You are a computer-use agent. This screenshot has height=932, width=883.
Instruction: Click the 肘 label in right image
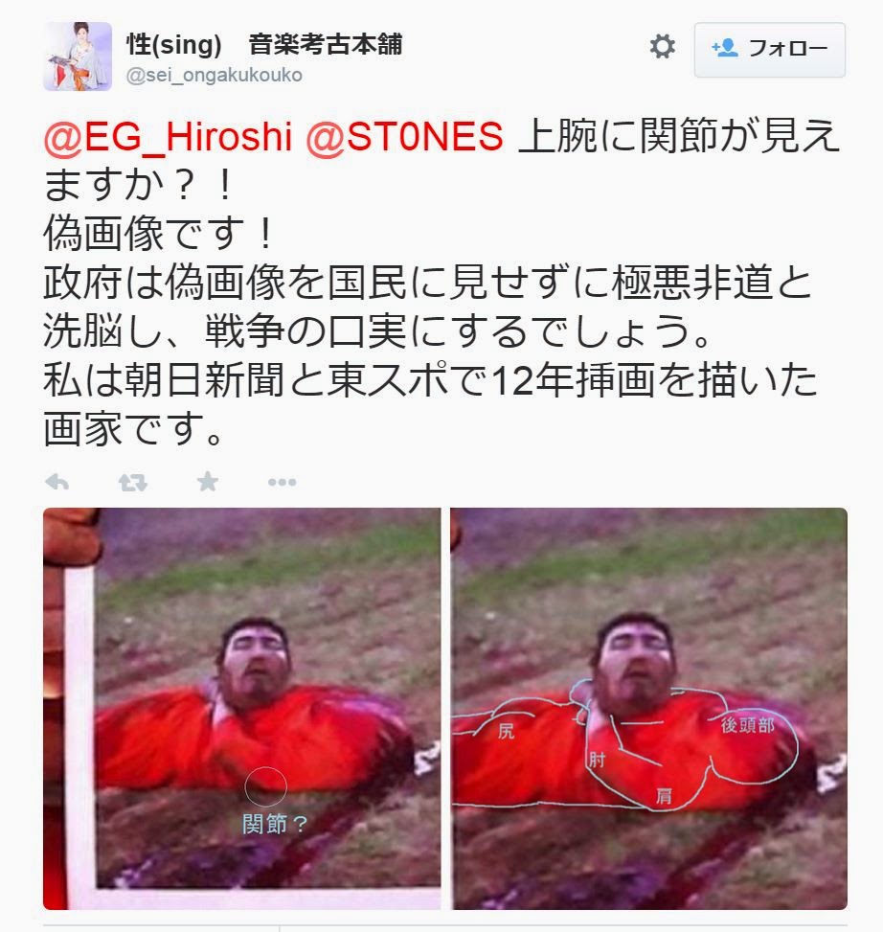point(598,761)
